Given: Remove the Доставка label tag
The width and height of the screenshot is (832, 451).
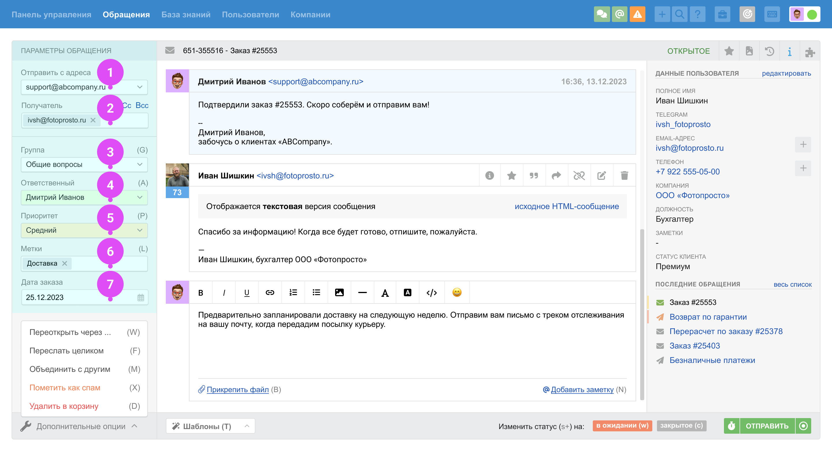Looking at the screenshot, I should (65, 263).
